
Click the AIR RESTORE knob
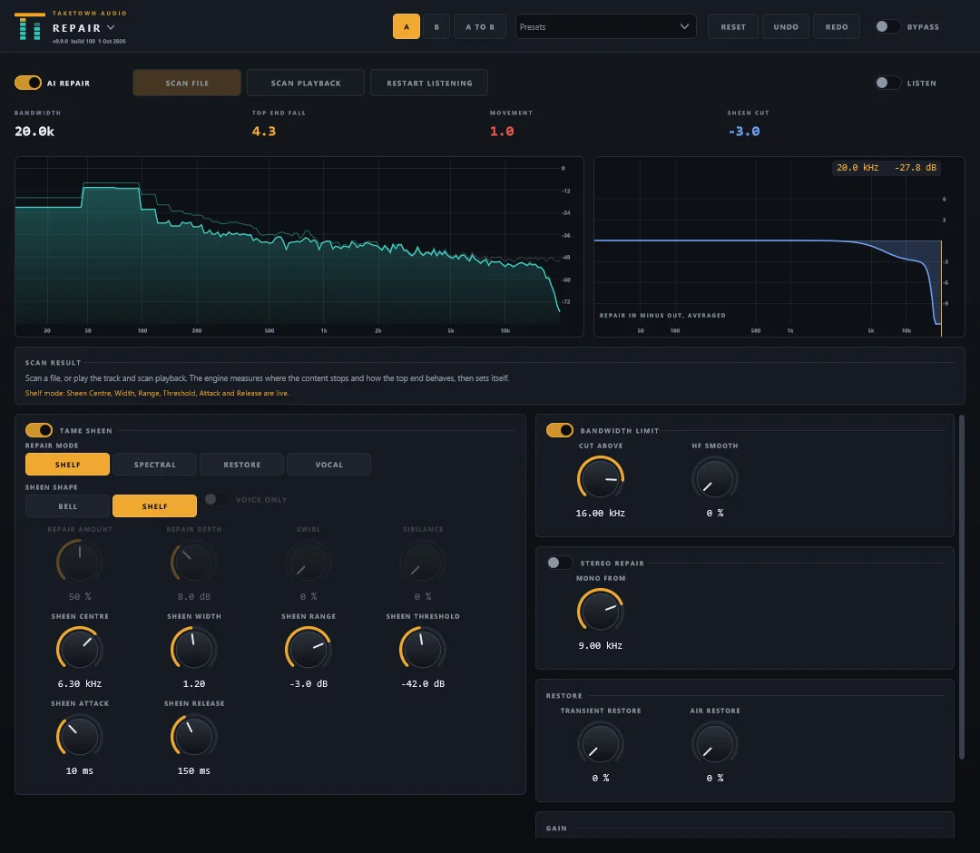pos(714,743)
